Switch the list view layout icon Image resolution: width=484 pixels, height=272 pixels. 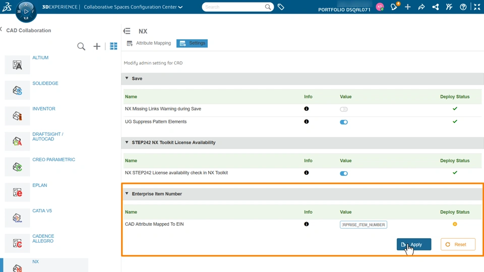(x=113, y=46)
